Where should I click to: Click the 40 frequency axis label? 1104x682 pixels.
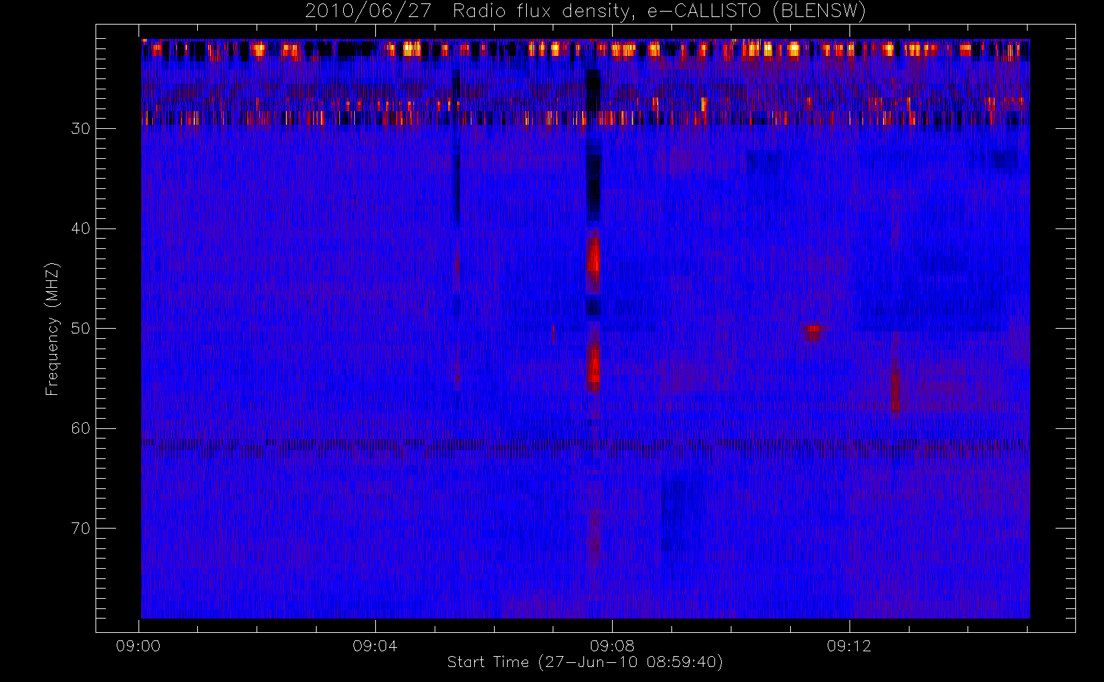81,228
